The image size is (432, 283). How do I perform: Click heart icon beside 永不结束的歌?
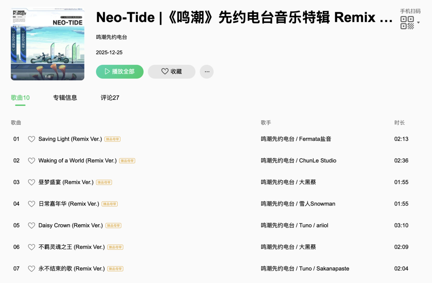pos(31,269)
